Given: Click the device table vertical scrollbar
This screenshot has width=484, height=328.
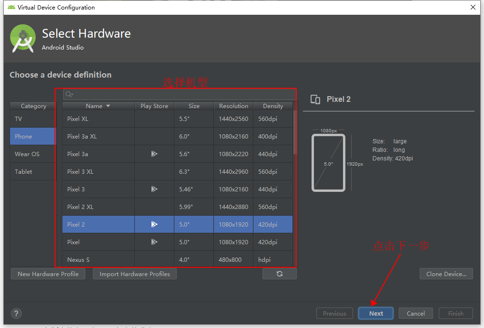Looking at the screenshot, I should 295,132.
